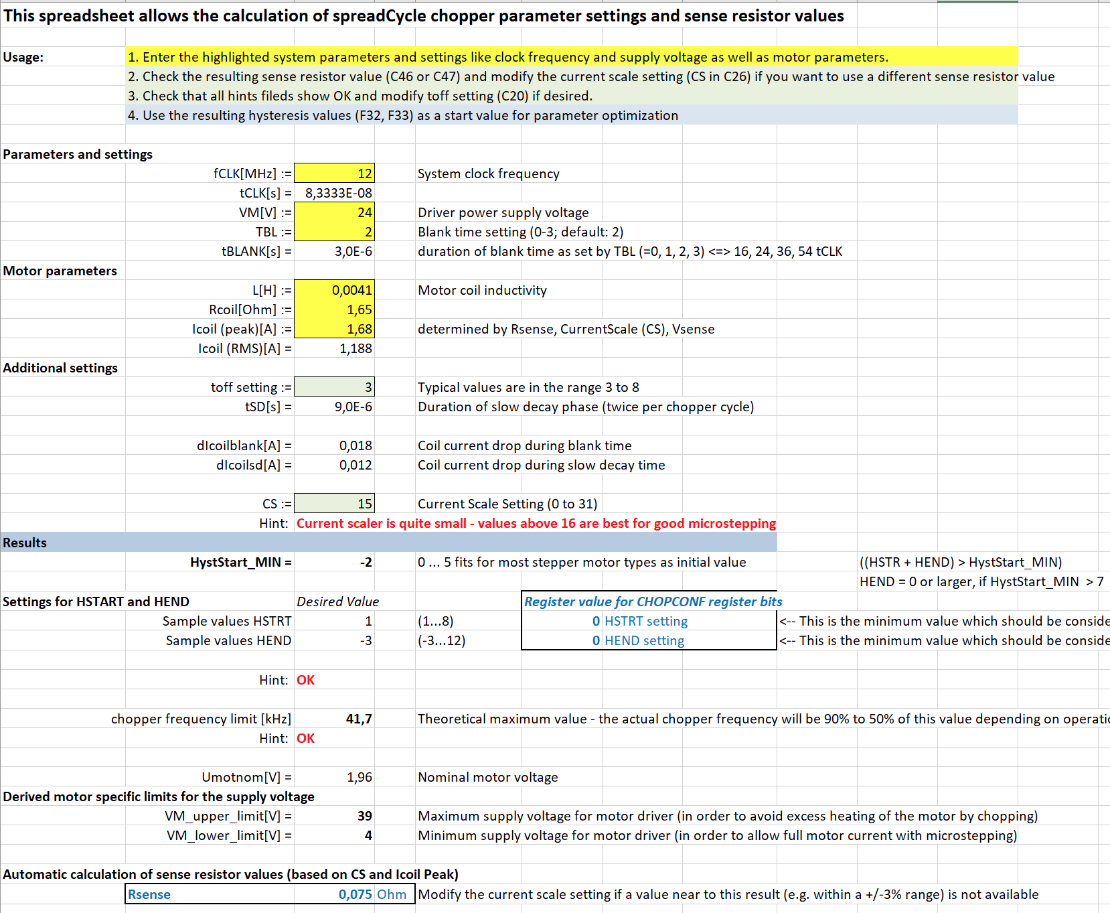
Task: Click the L[H] motor inductivity value 0,0041
Action: click(334, 290)
